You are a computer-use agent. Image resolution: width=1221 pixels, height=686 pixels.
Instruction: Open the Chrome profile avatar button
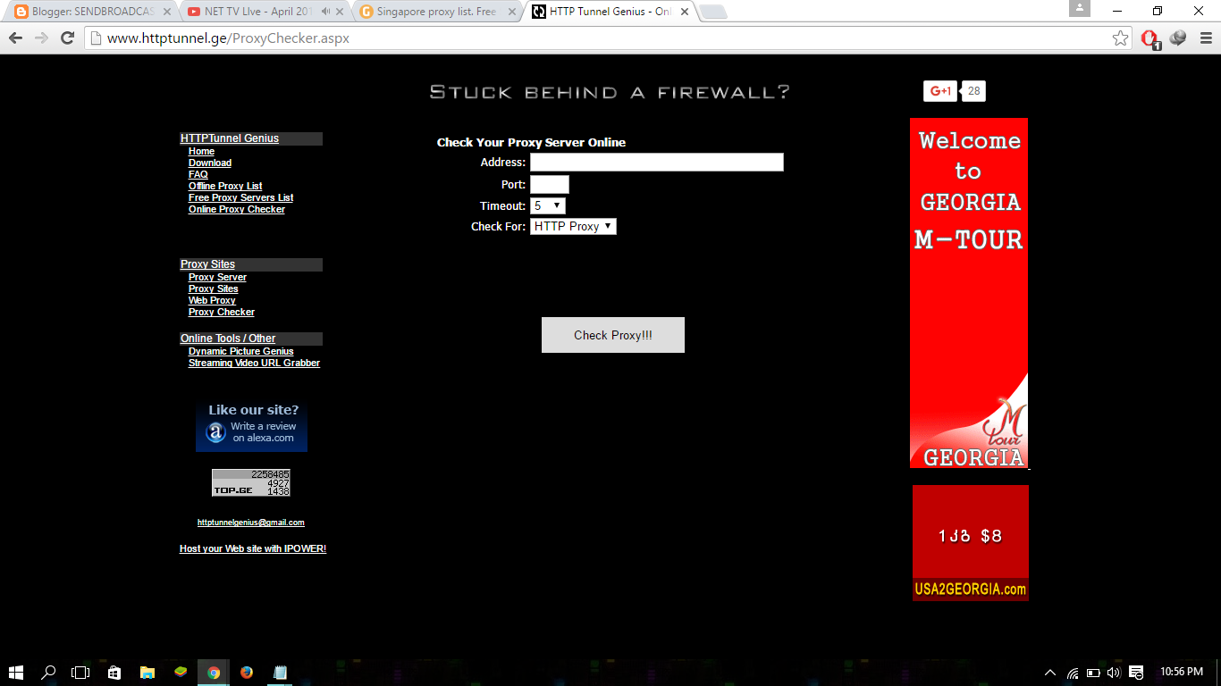pos(1080,8)
